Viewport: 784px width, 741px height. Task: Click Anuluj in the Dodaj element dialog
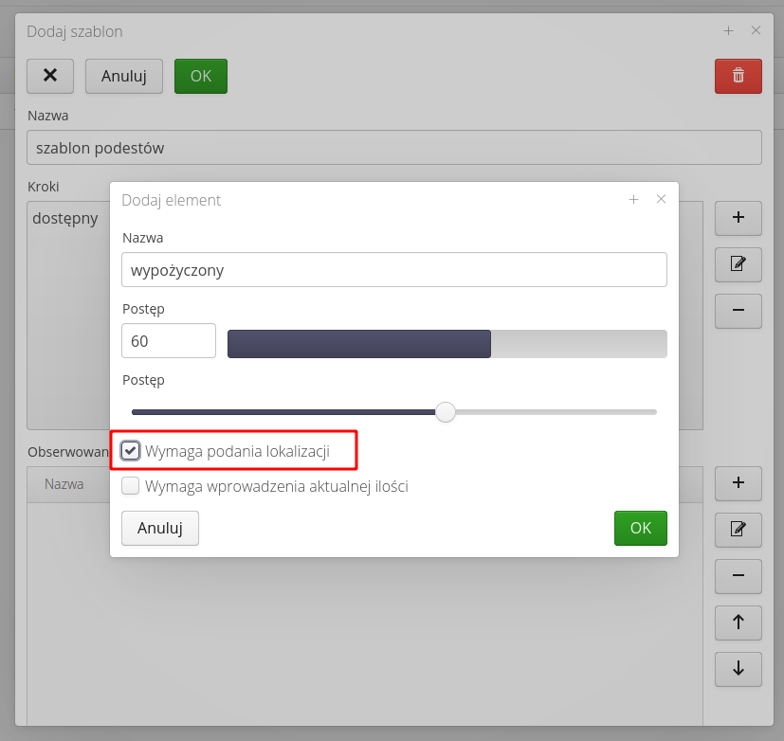(159, 528)
